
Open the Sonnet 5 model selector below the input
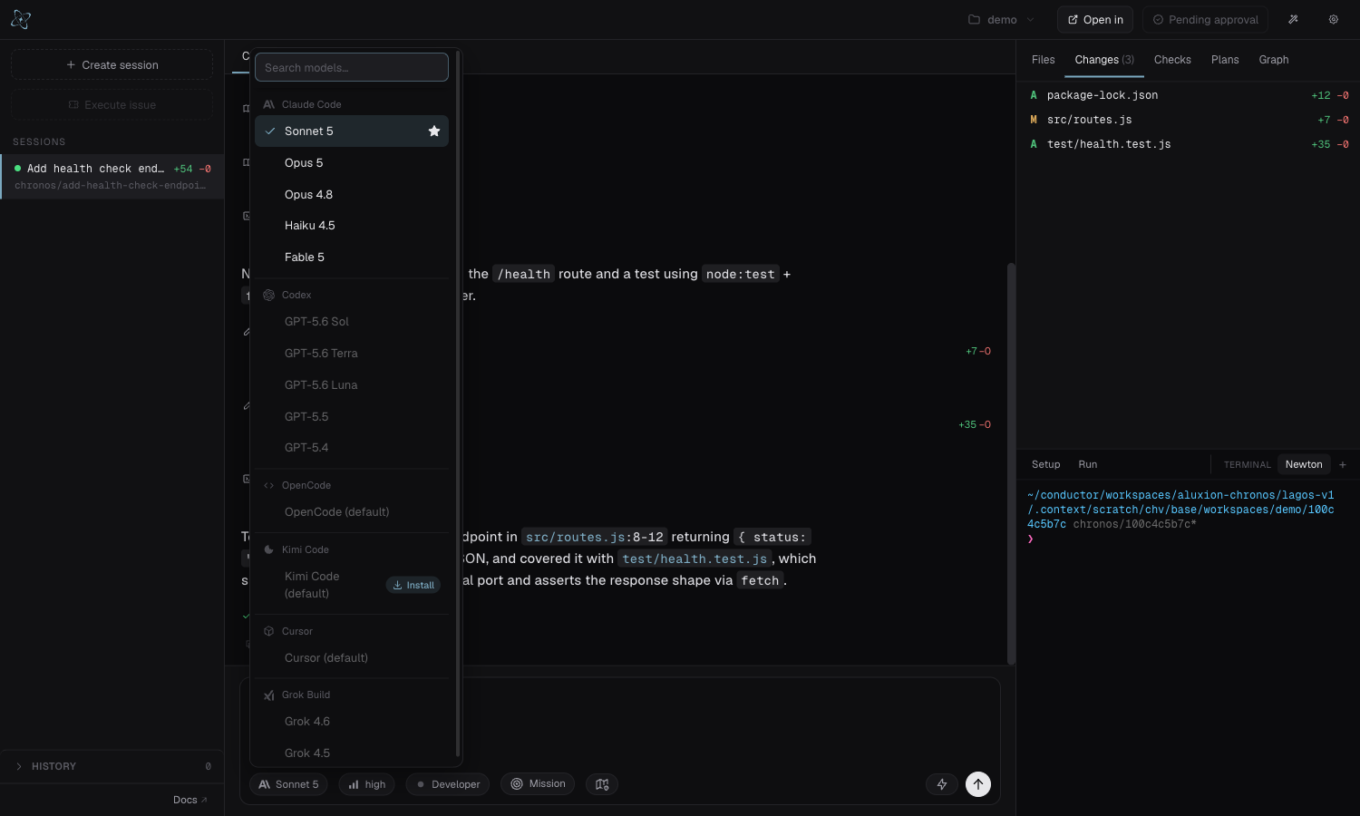[289, 784]
